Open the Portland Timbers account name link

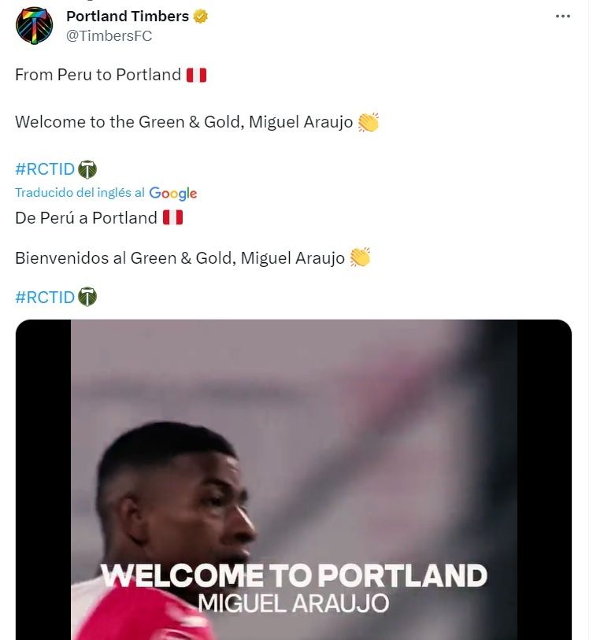128,17
